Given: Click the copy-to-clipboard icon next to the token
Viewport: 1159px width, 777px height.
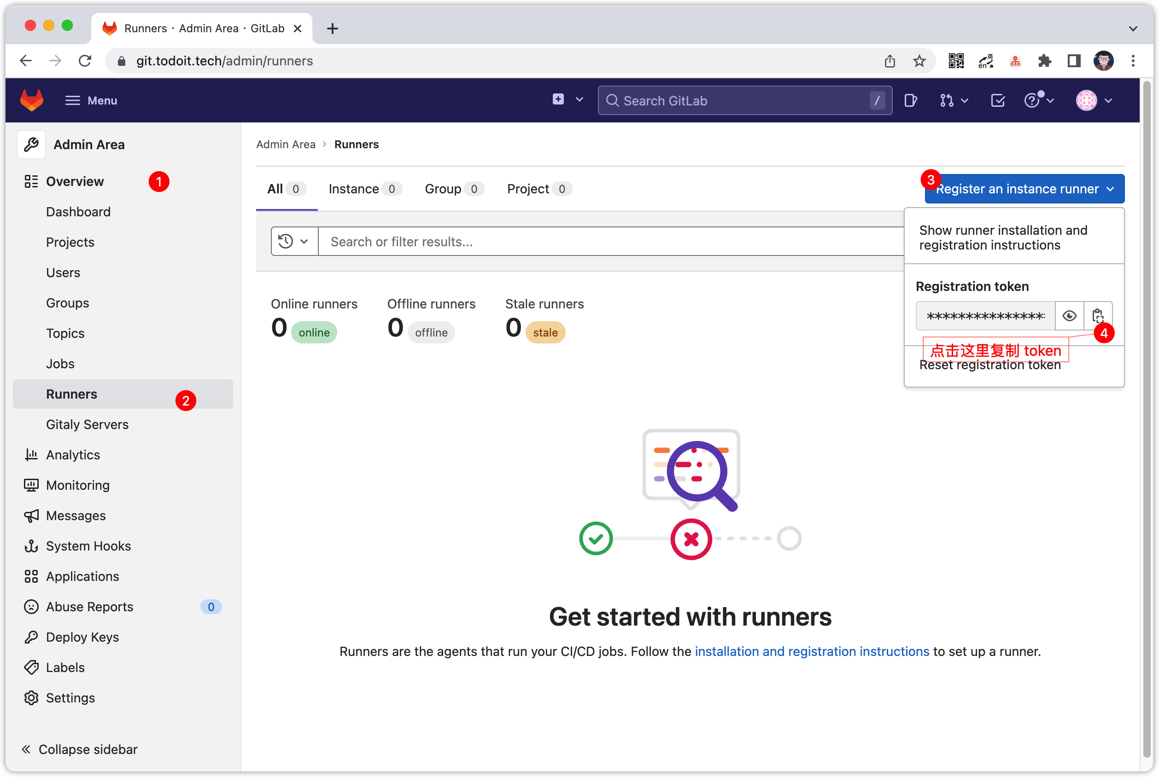Looking at the screenshot, I should coord(1098,316).
